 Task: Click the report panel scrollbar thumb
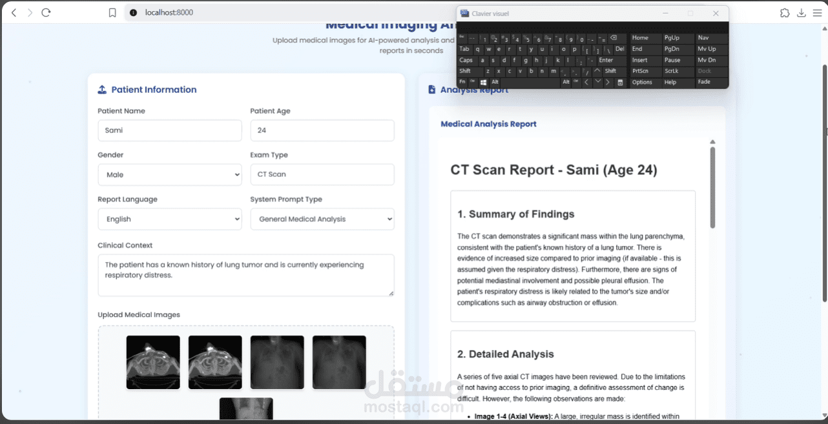712,187
